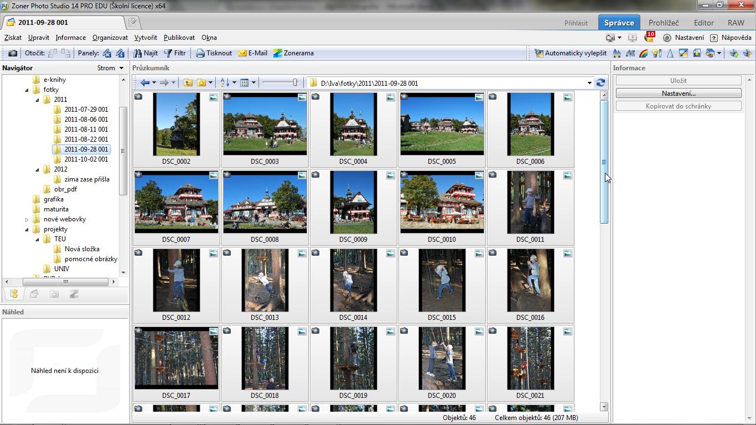Open Nápověda help
Image resolution: width=756 pixels, height=425 pixels.
point(731,38)
